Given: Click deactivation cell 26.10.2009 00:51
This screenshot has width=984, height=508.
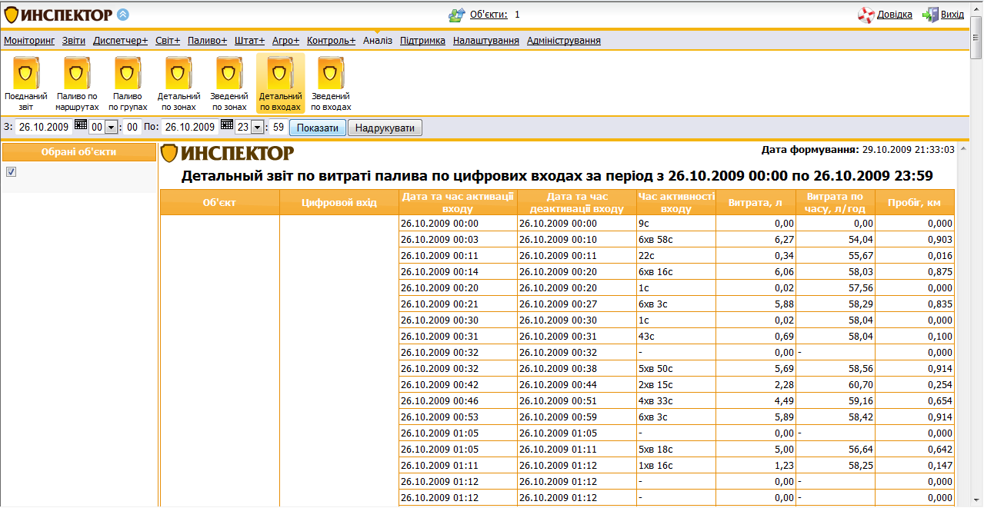Looking at the screenshot, I should click(577, 401).
